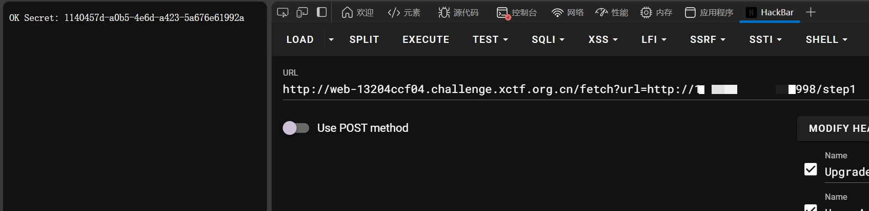Screen dimensions: 869x211
Task: Expand the LOAD dropdown arrow
Action: 331,39
